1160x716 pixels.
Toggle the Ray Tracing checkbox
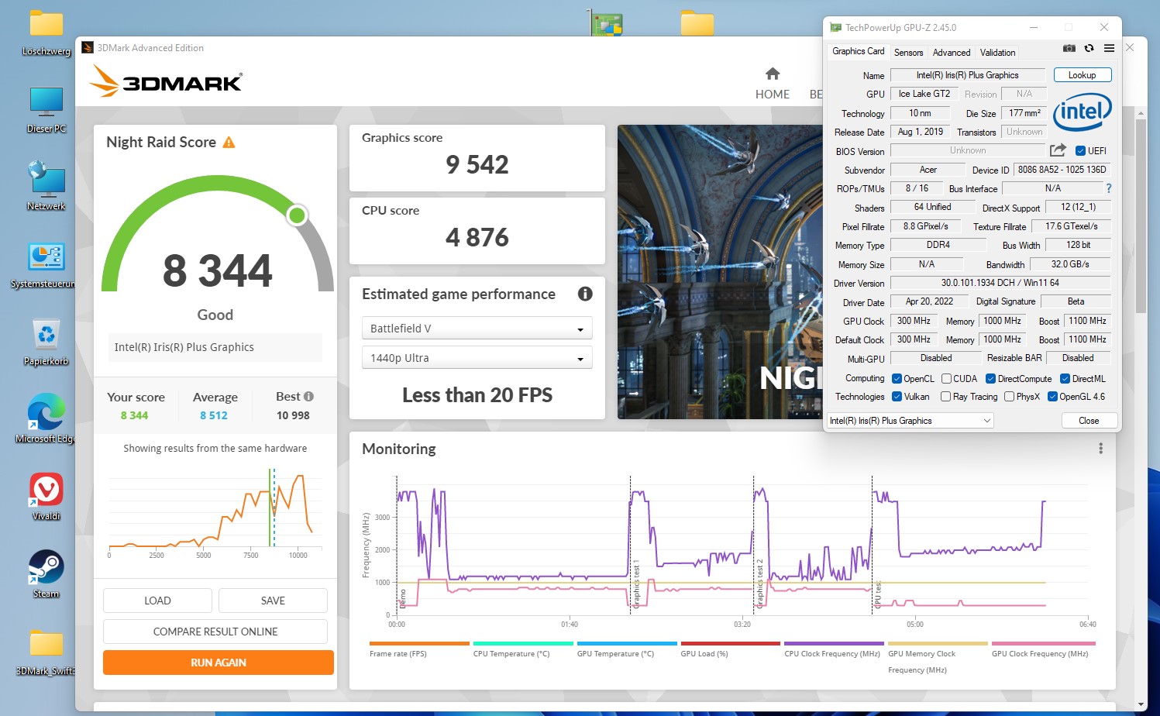click(x=945, y=397)
